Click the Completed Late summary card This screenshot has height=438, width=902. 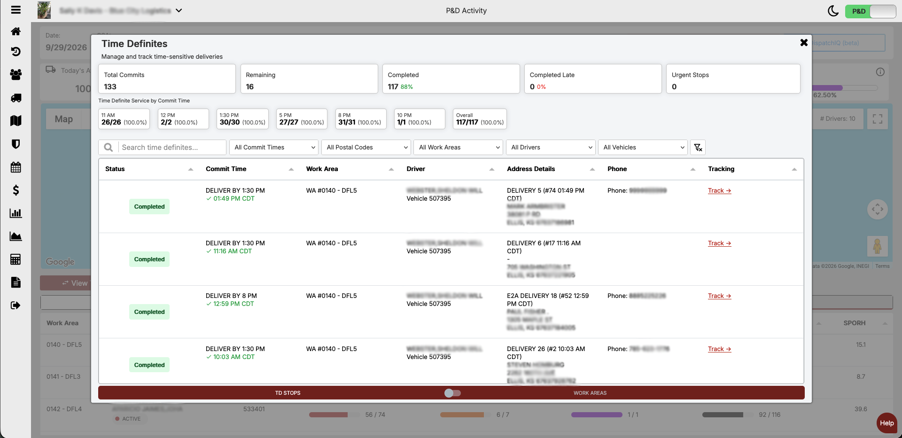point(593,79)
